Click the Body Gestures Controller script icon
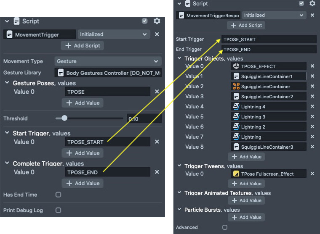The width and height of the screenshot is (320, 234). coord(61,73)
